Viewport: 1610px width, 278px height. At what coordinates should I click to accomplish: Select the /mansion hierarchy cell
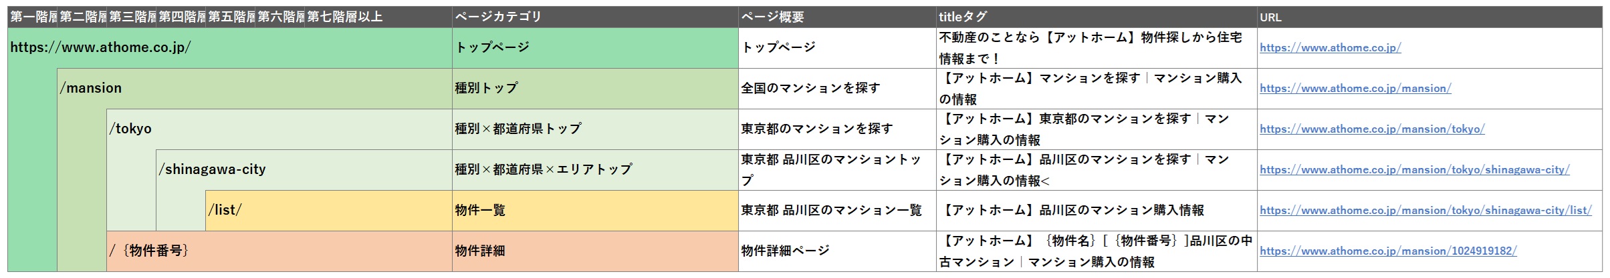[254, 89]
